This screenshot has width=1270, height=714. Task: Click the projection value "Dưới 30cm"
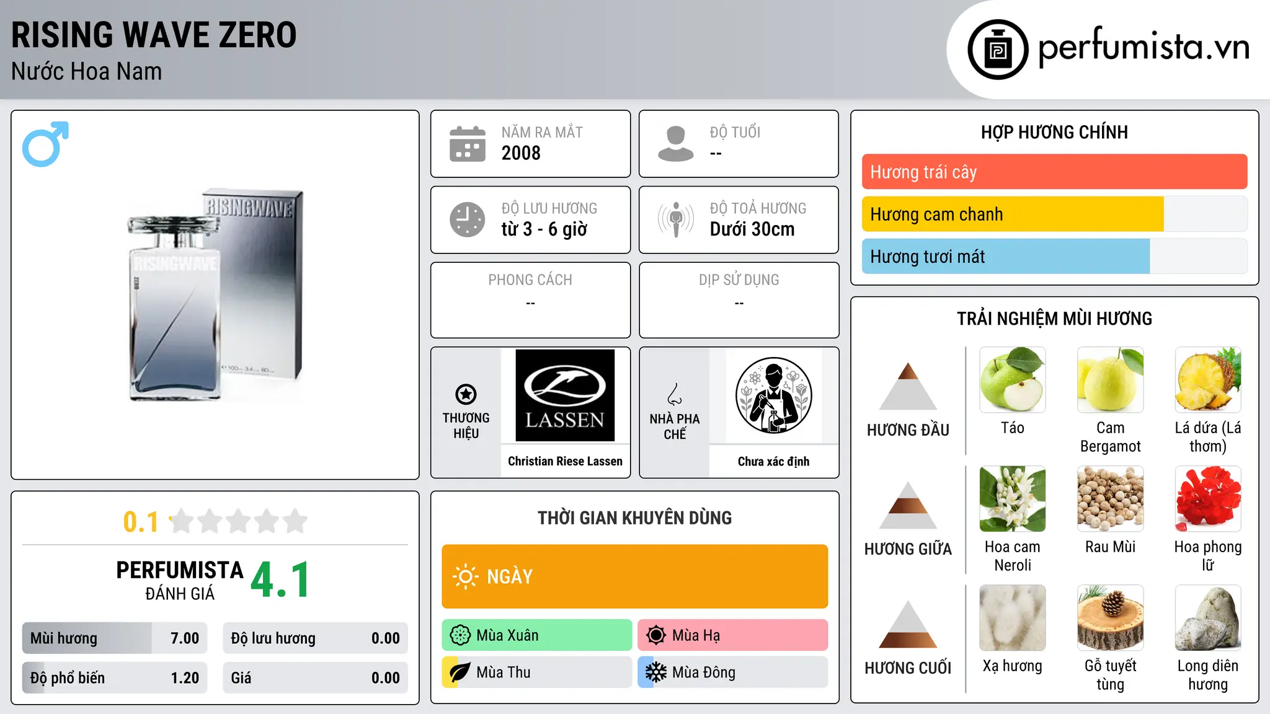tap(752, 229)
